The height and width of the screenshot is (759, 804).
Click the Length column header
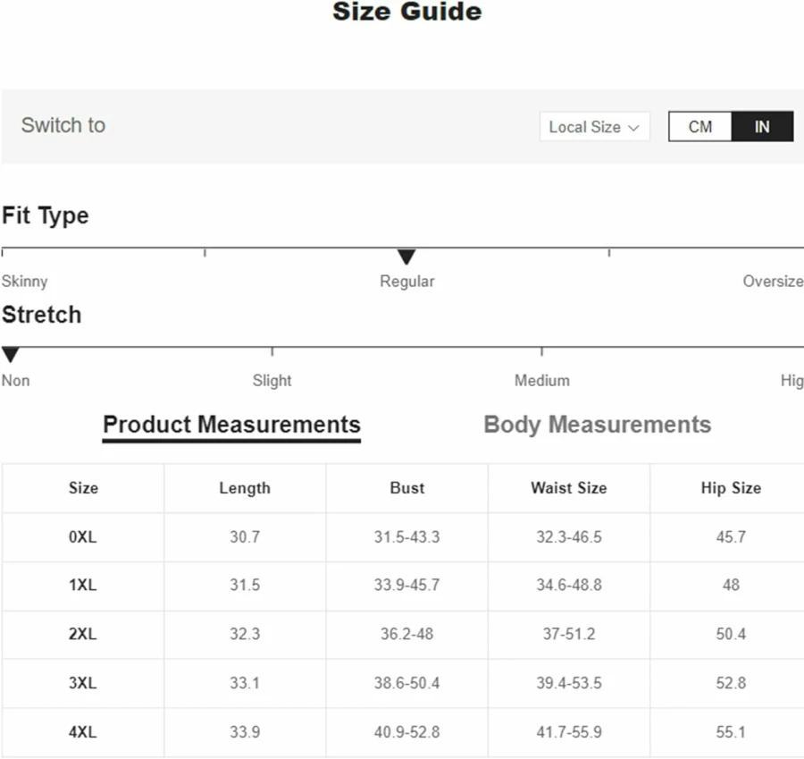[245, 488]
